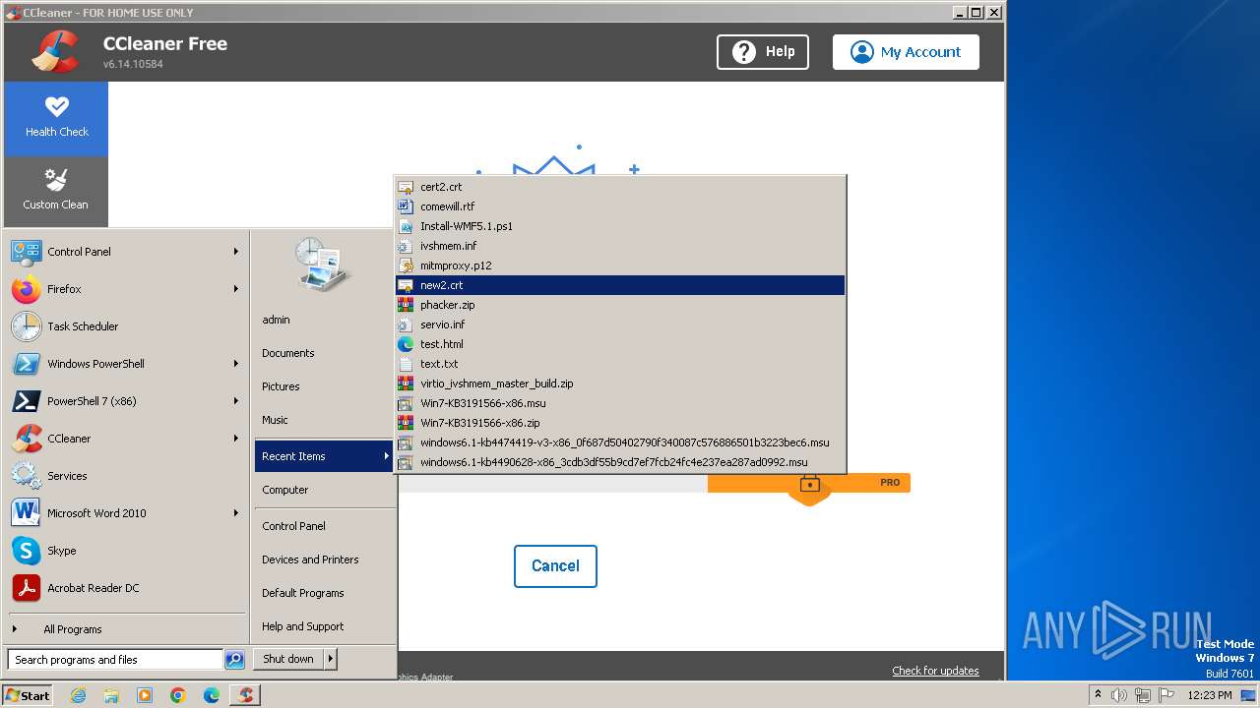Cancel the Health Check scan
The image size is (1260, 708).
point(555,566)
